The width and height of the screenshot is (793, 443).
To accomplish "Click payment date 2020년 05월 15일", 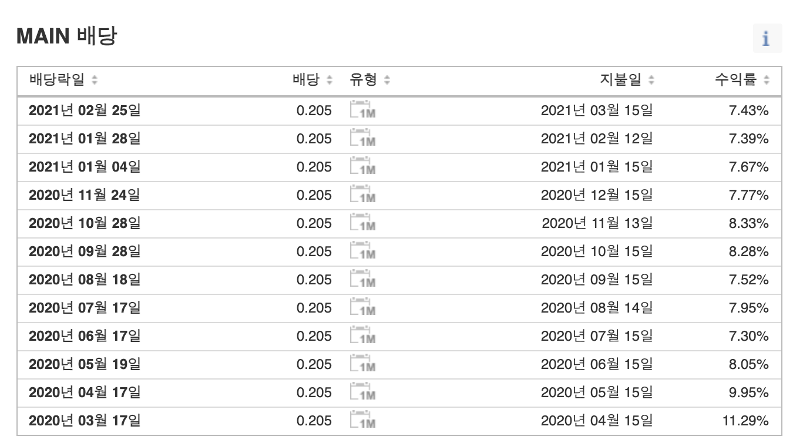I will (597, 392).
